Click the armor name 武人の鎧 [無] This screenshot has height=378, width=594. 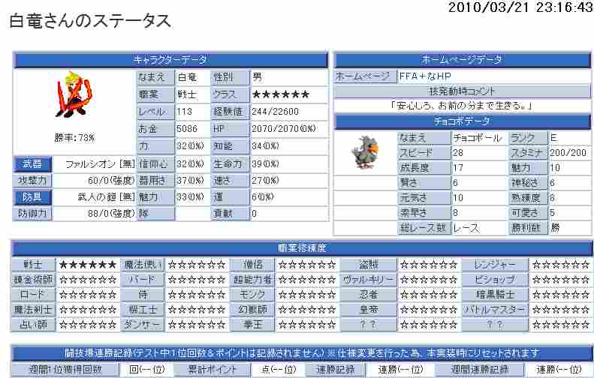click(106, 197)
